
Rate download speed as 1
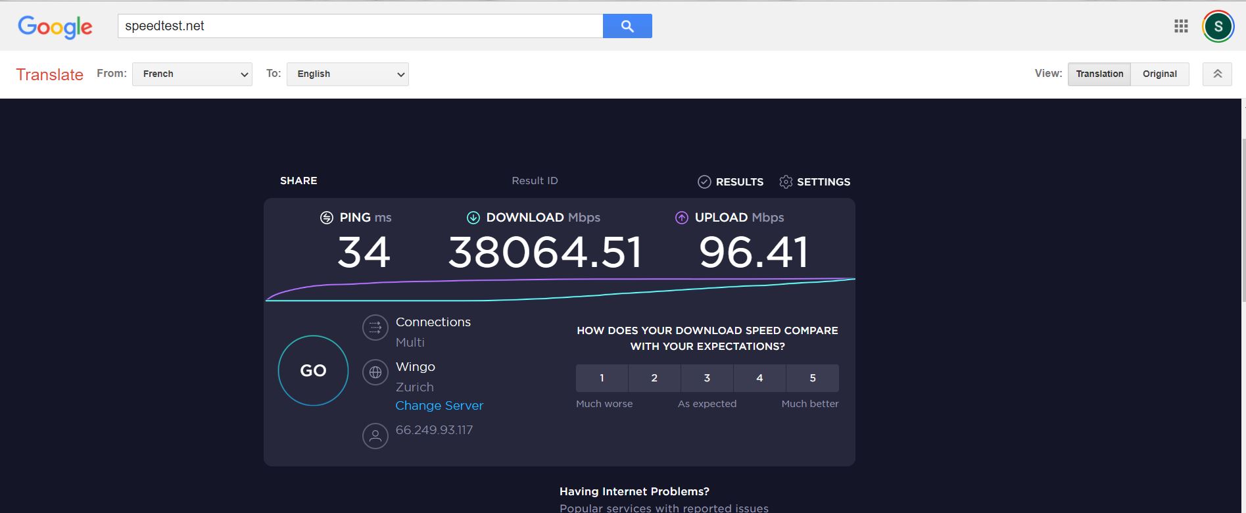(602, 378)
